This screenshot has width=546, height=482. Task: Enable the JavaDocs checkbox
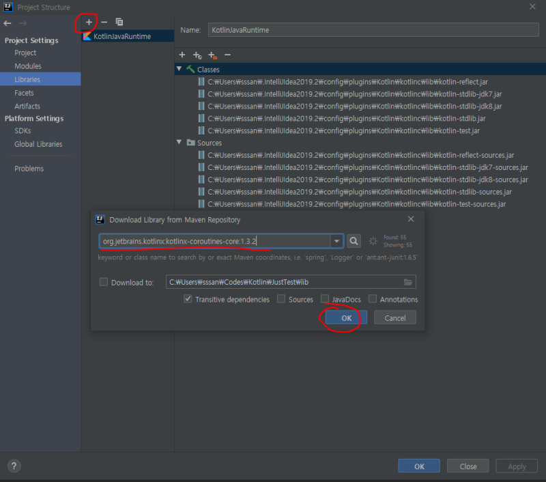pyautogui.click(x=325, y=299)
